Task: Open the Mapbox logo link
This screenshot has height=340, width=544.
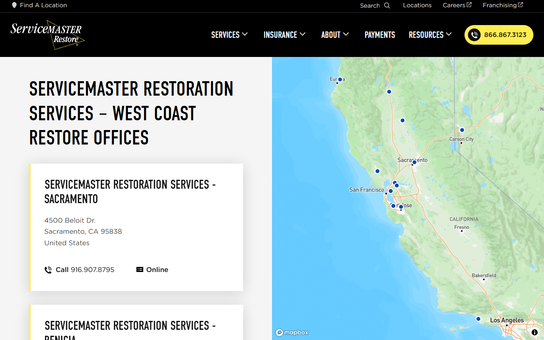Action: [x=292, y=332]
